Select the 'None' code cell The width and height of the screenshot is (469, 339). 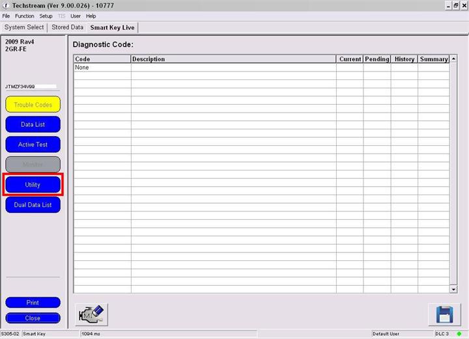pos(102,68)
